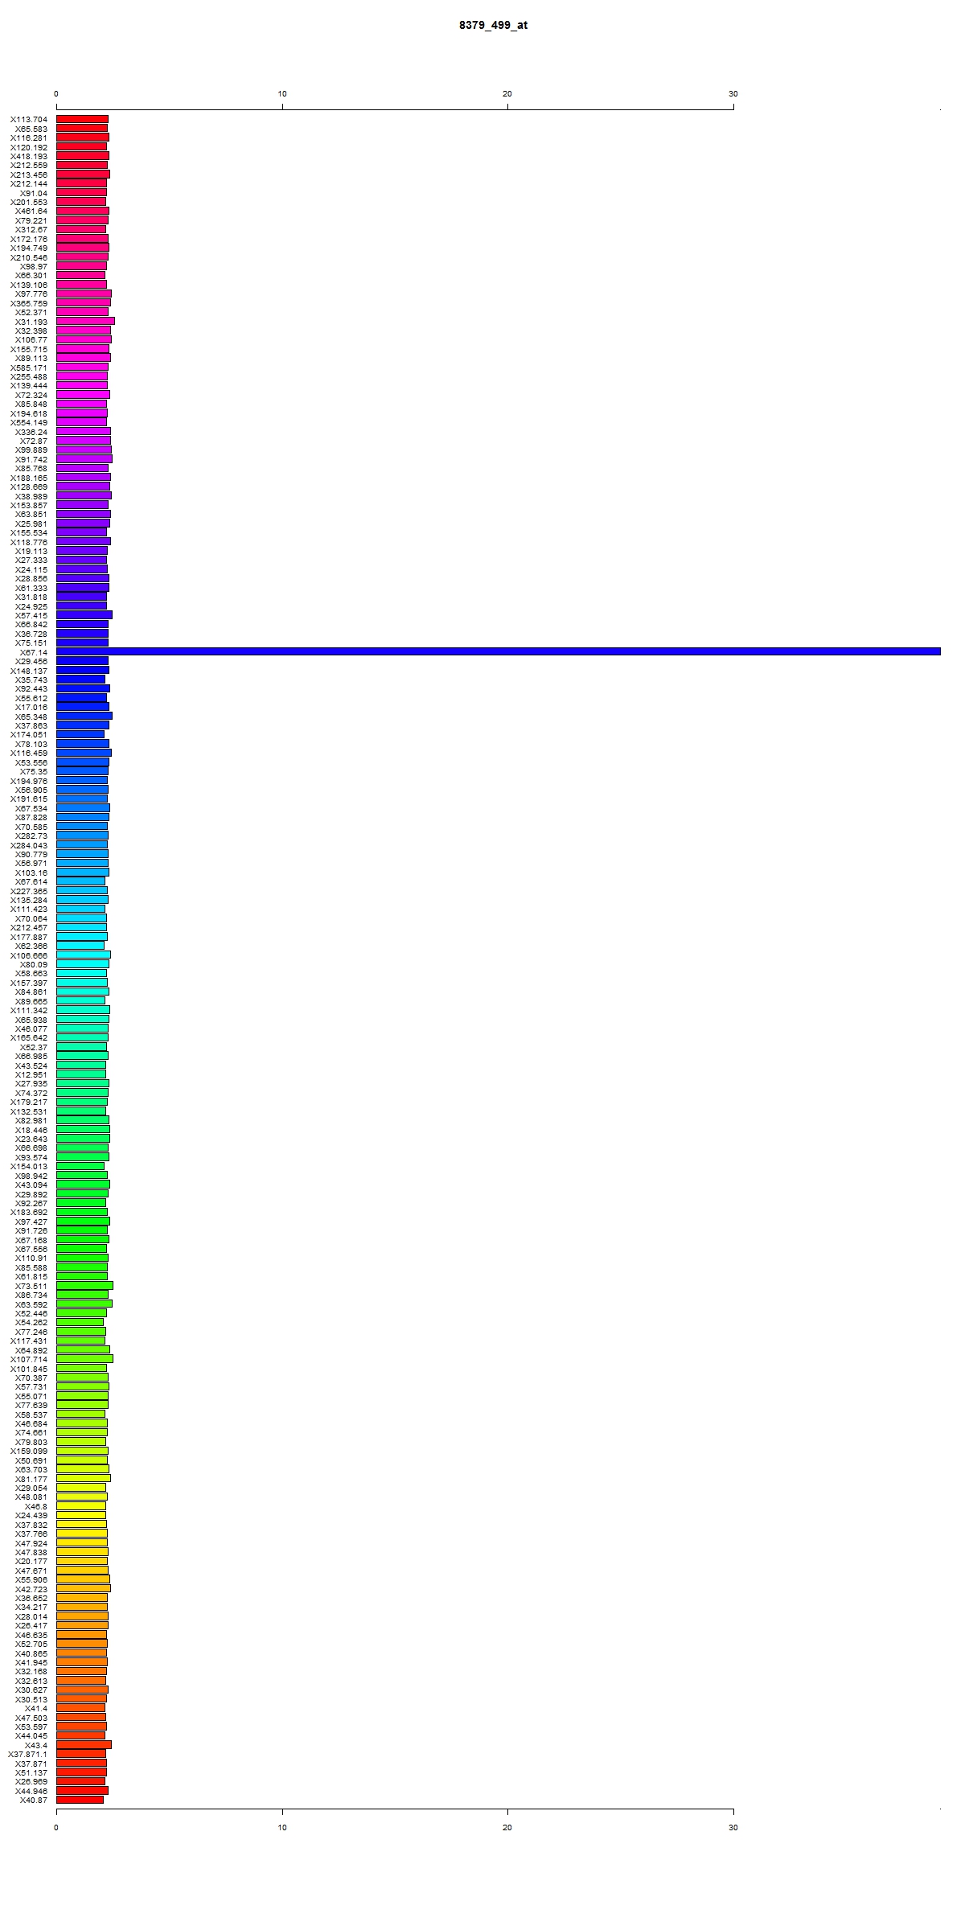Select the row label X117.431

[x=29, y=1341]
